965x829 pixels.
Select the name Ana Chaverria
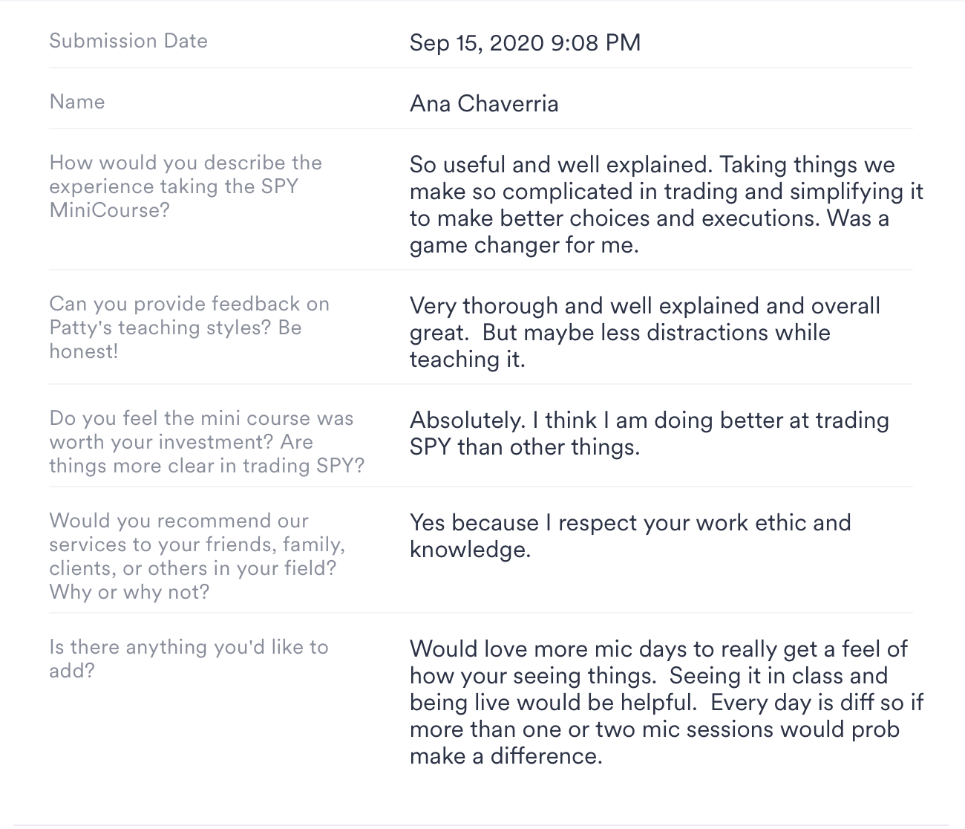point(484,103)
